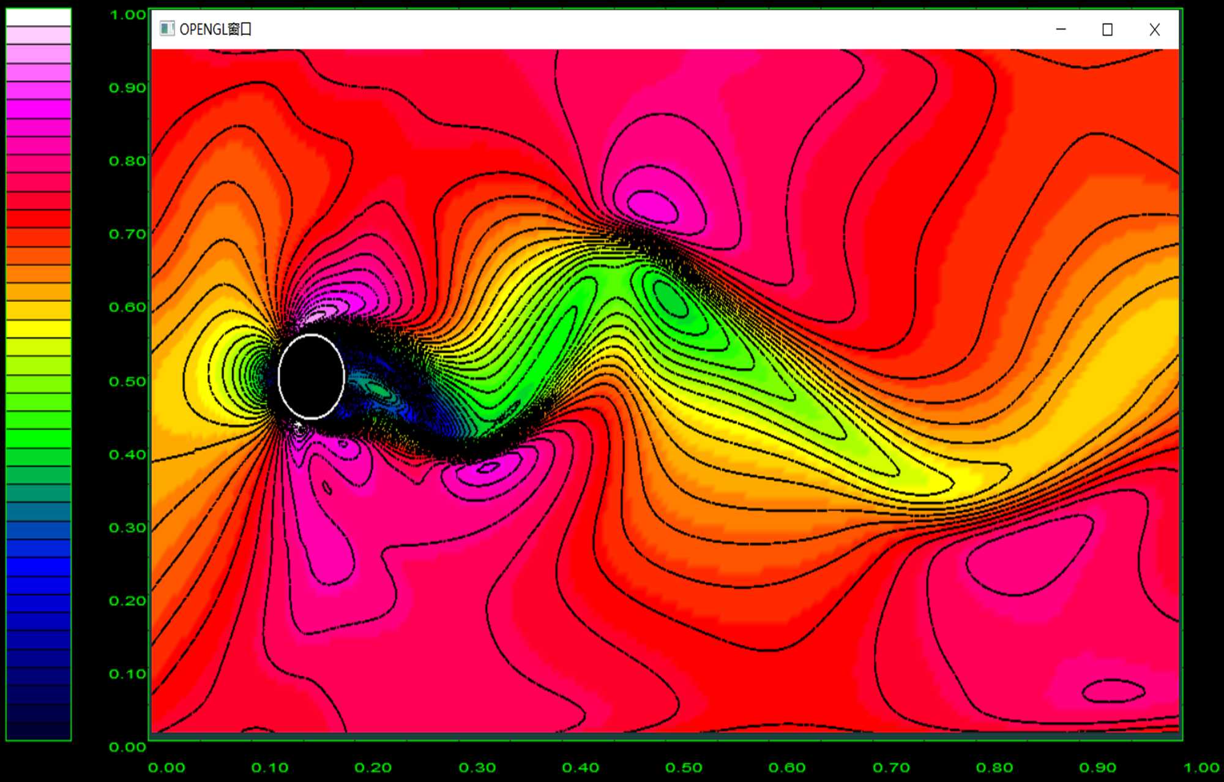The image size is (1224, 782).
Task: Click the 0.20 label on the x-axis
Action: [373, 767]
